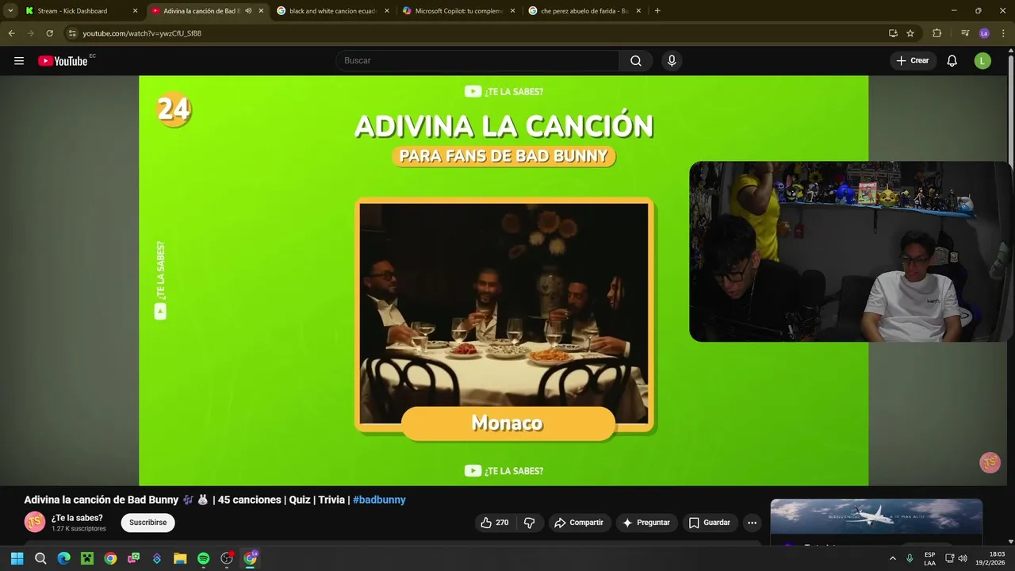Mute the Adivina la canción tab audio
The height and width of the screenshot is (571, 1015).
point(248,11)
